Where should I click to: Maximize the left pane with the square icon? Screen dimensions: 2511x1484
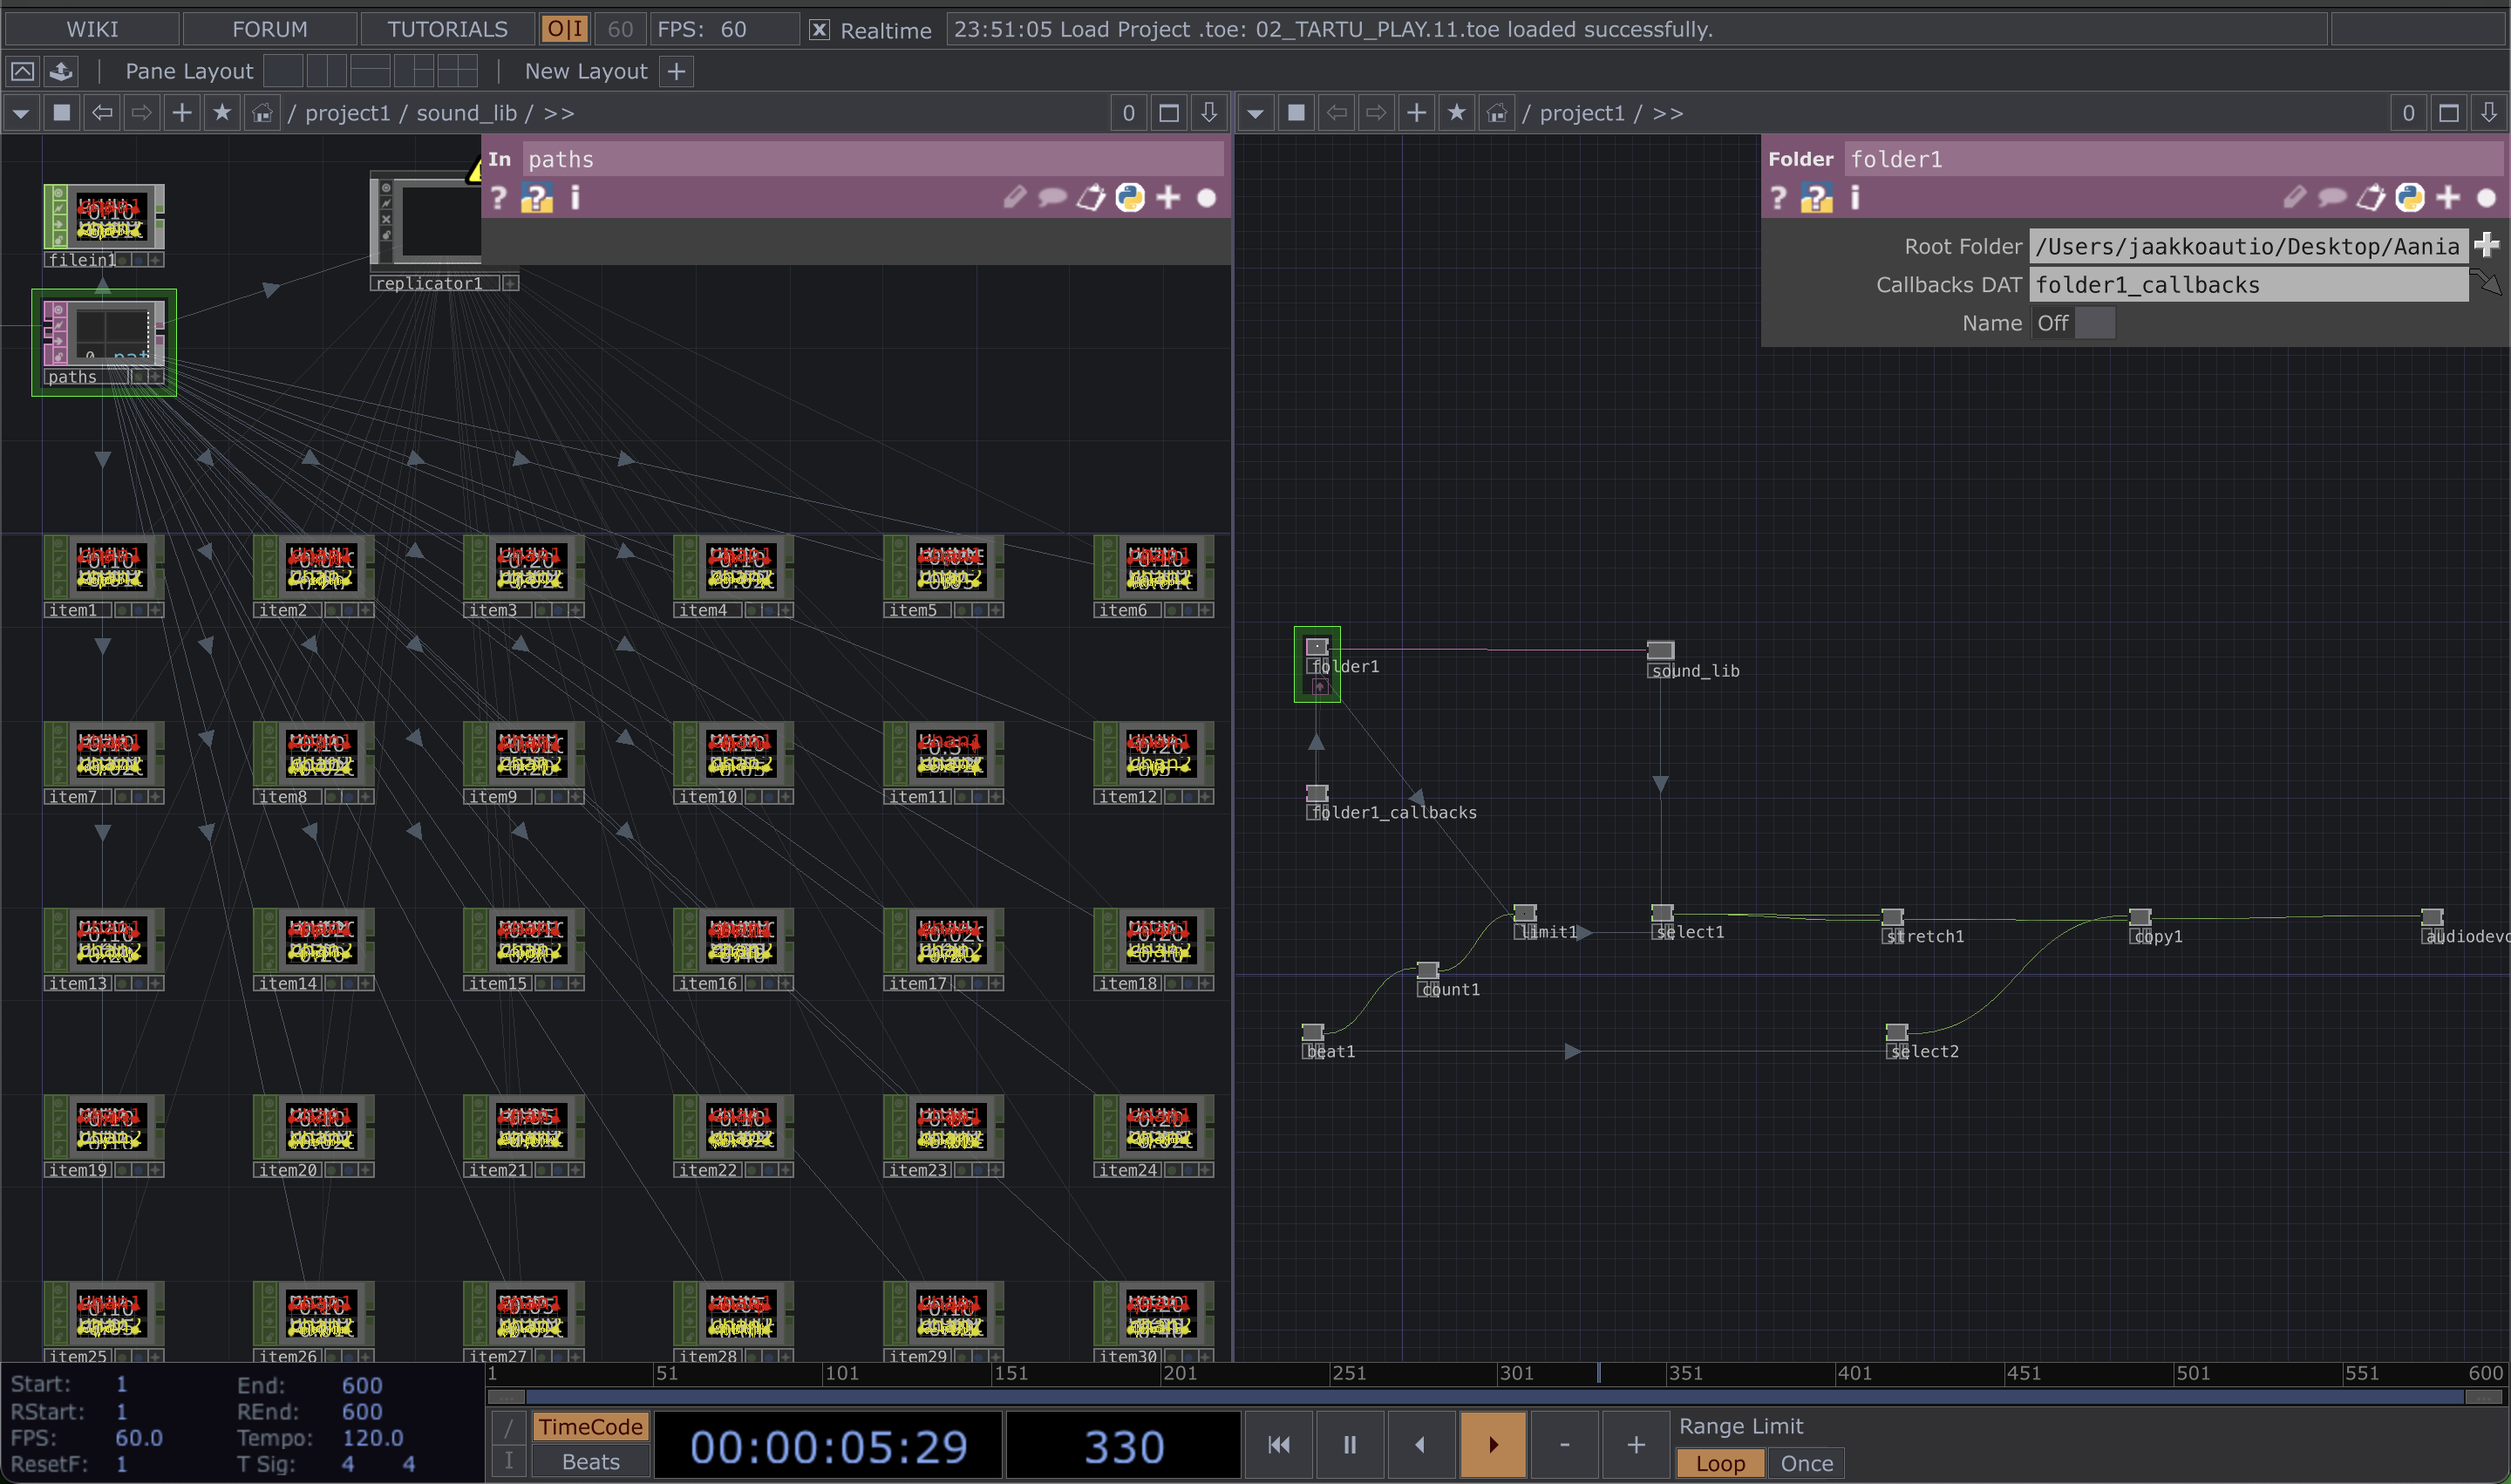pos(1168,113)
